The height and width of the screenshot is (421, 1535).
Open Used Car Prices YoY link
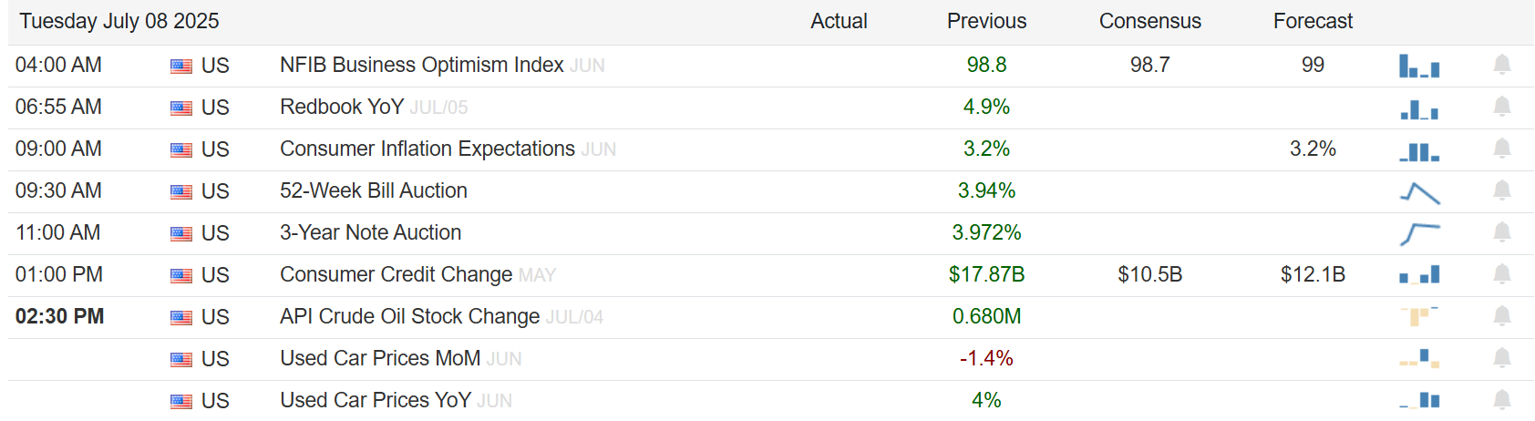(376, 400)
